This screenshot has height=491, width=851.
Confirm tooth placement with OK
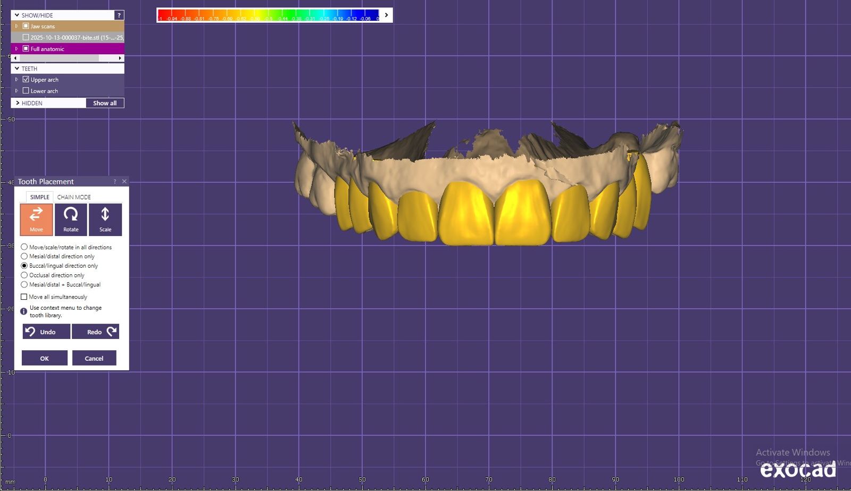[x=44, y=358]
